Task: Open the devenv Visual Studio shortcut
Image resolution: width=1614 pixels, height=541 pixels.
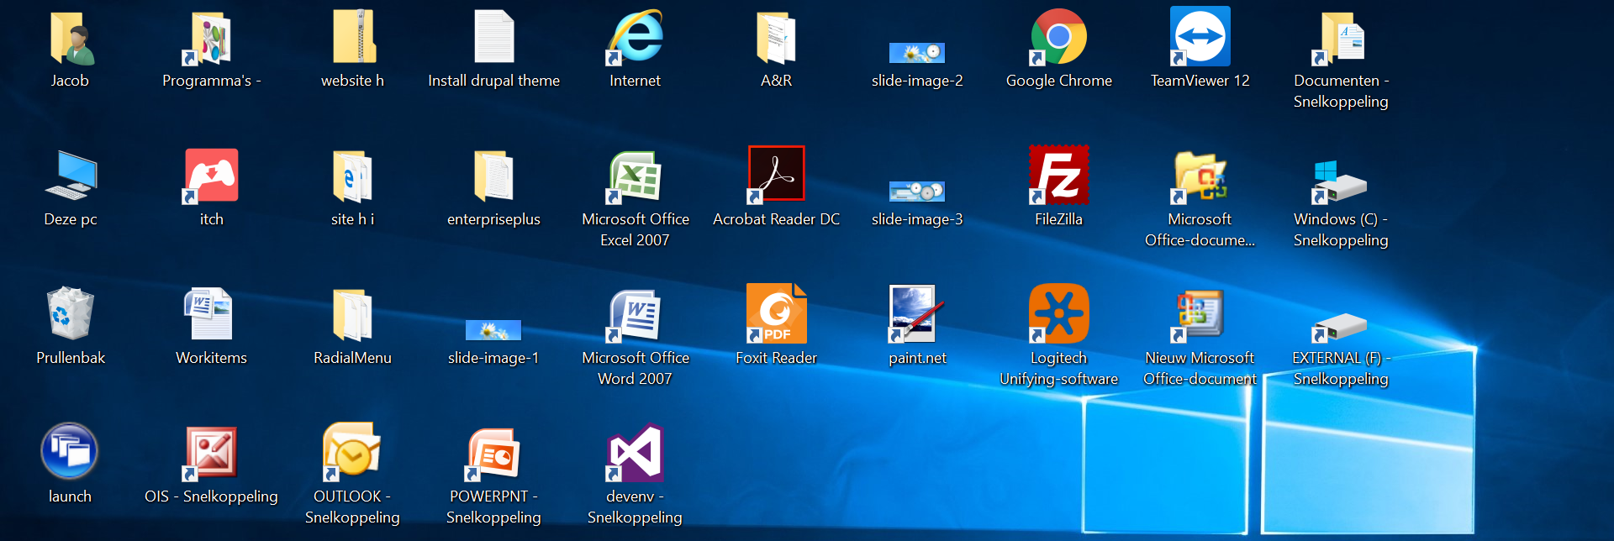Action: tap(636, 454)
